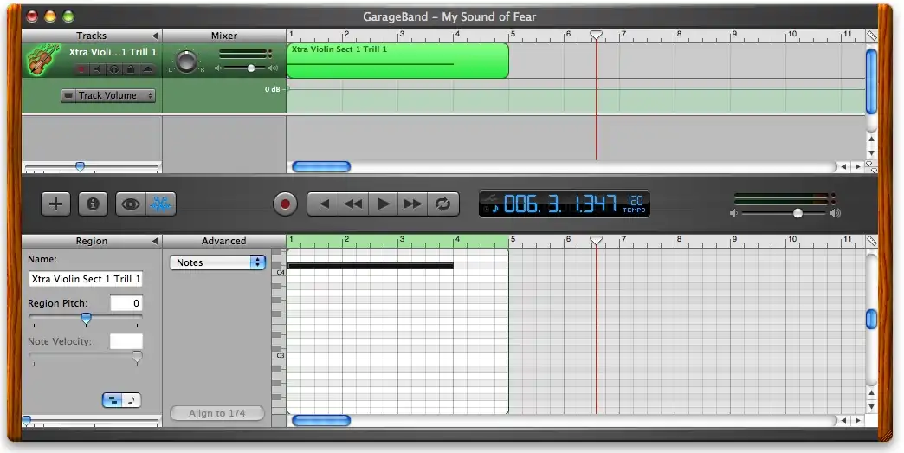The image size is (904, 453).
Task: Click the Region Pitch slider handle
Action: point(86,320)
